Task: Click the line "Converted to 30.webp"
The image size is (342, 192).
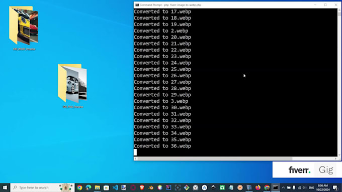Action: tap(162, 107)
